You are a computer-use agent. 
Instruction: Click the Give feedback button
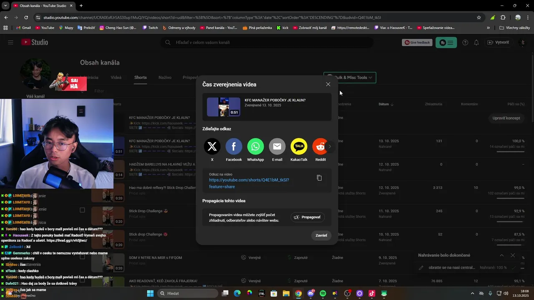click(416, 42)
